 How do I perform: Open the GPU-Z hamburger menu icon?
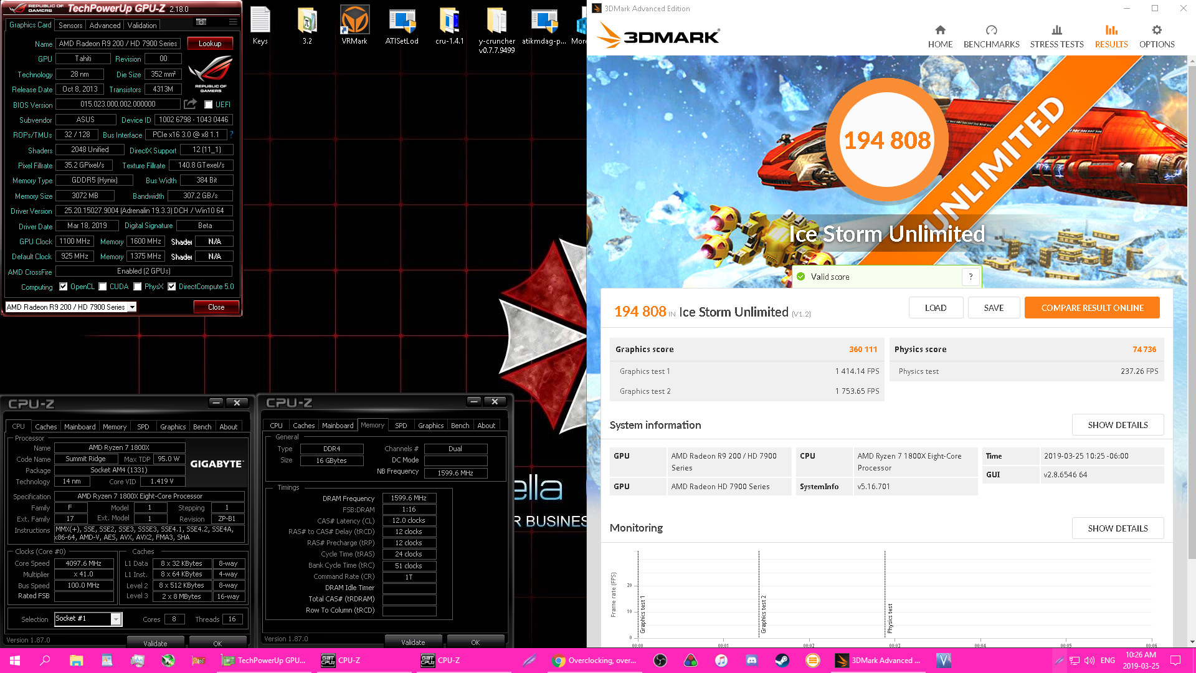click(233, 22)
